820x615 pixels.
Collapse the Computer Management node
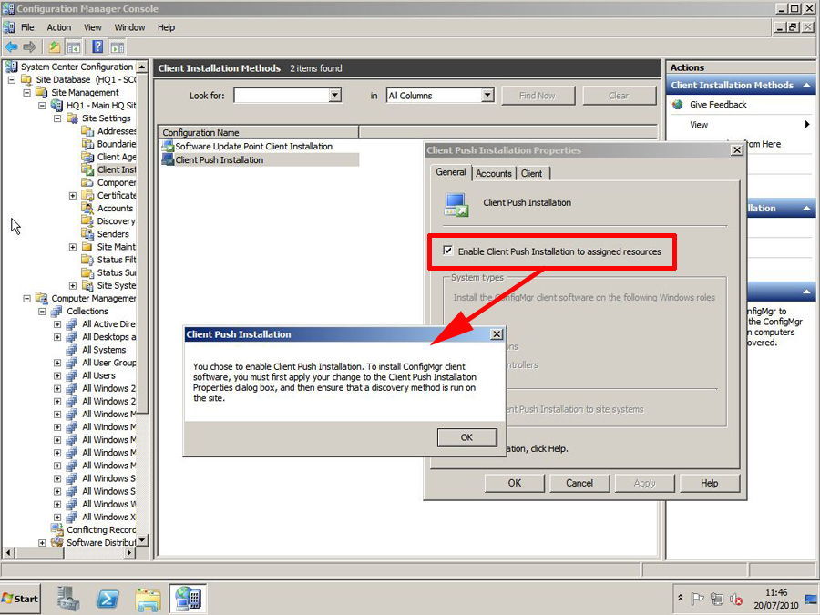(x=26, y=299)
